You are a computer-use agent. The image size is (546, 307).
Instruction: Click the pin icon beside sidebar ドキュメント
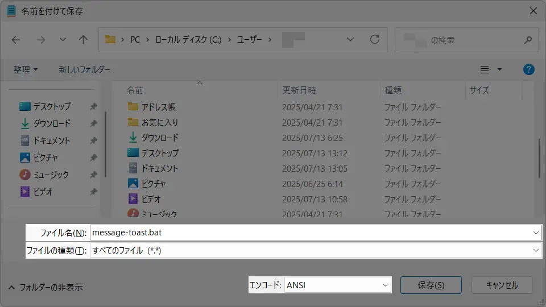[x=93, y=140]
